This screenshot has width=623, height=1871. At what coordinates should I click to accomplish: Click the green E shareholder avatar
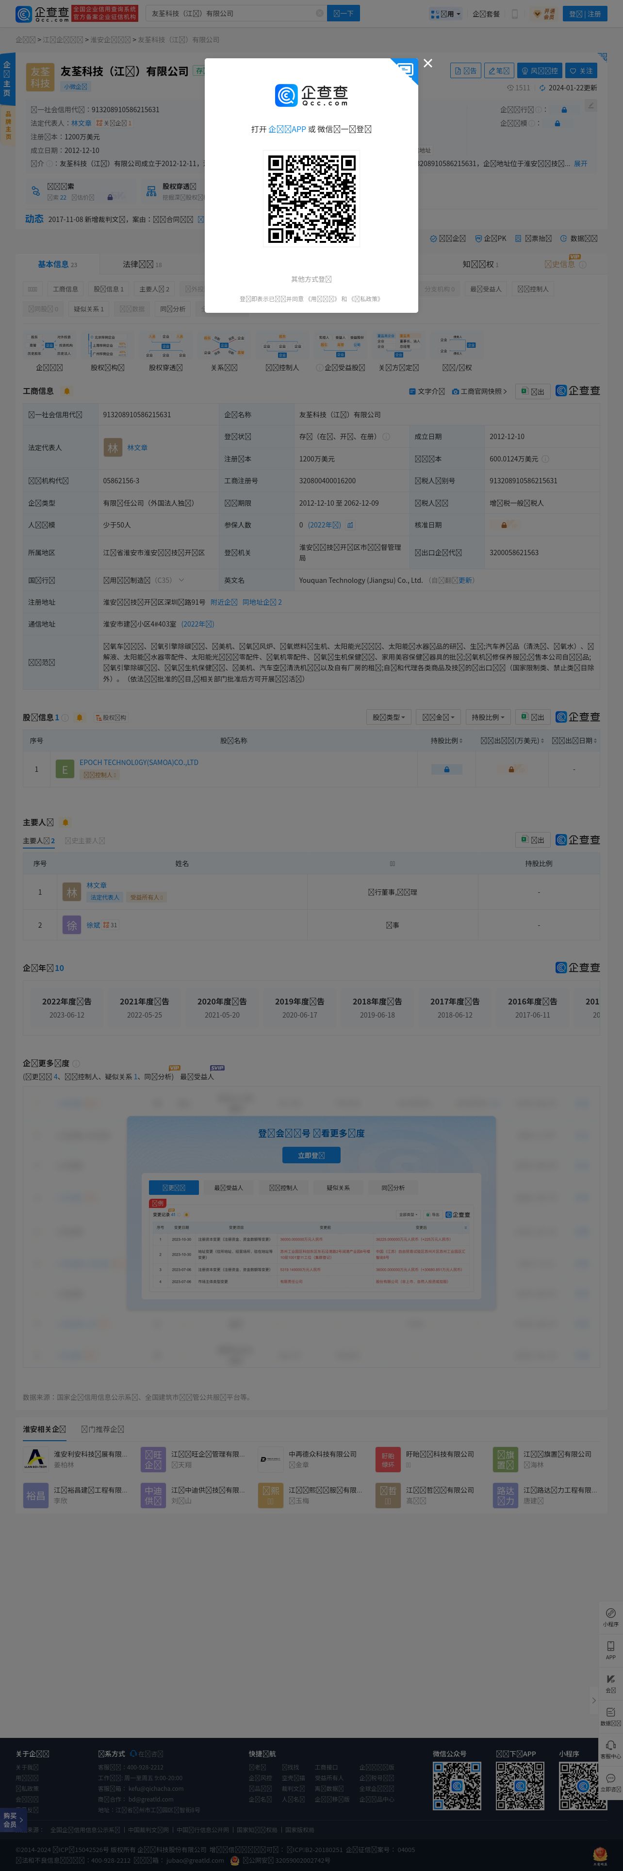point(65,769)
